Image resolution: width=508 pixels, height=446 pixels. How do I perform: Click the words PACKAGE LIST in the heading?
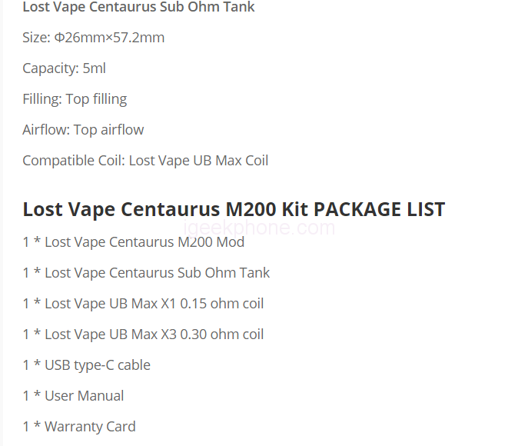point(380,209)
